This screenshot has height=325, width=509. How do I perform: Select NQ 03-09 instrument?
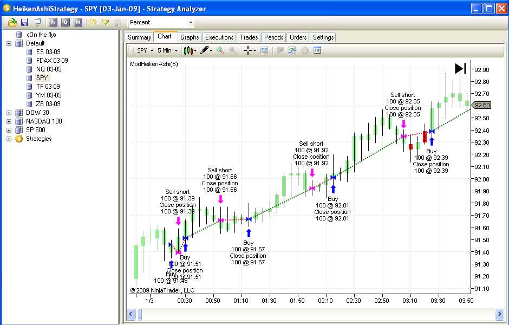pyautogui.click(x=49, y=69)
